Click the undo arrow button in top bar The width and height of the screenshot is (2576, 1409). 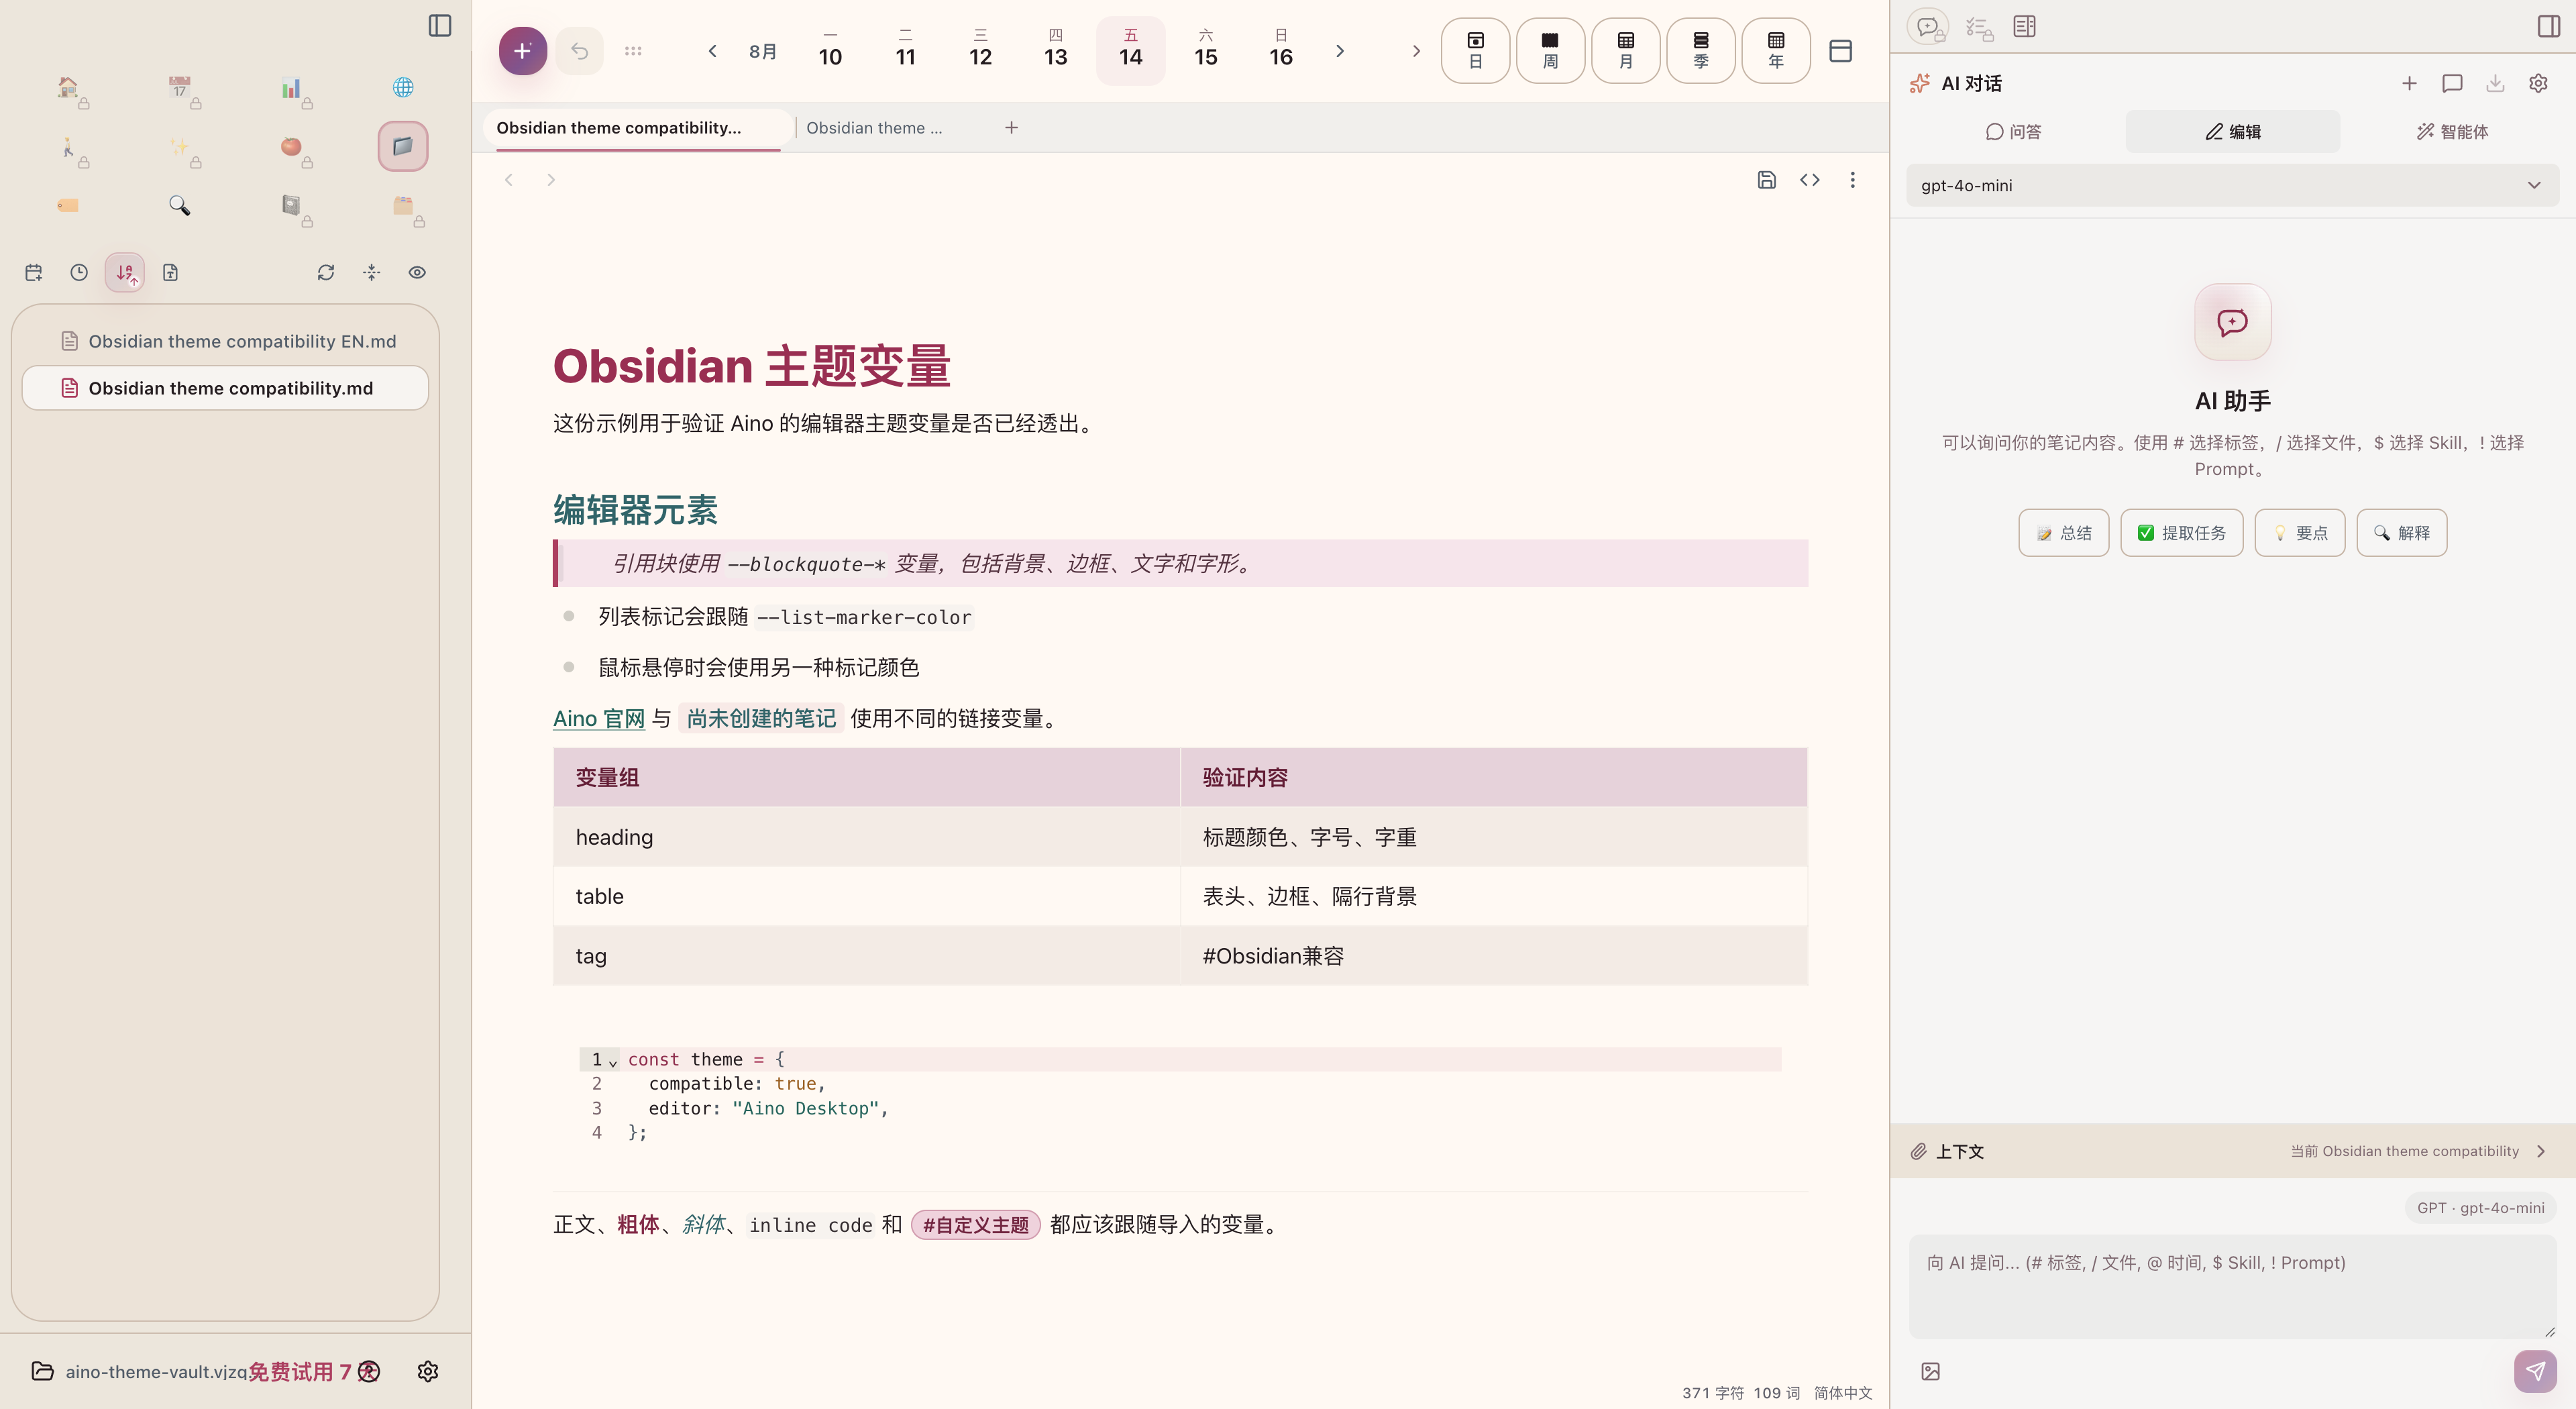tap(580, 51)
